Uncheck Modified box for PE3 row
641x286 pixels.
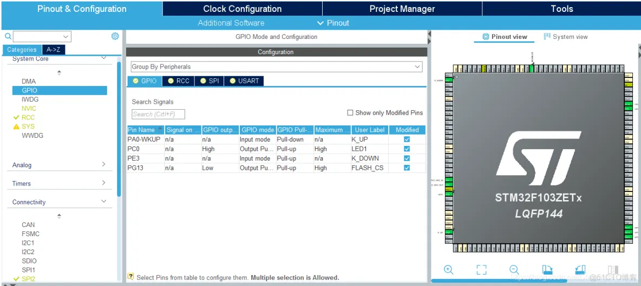407,158
